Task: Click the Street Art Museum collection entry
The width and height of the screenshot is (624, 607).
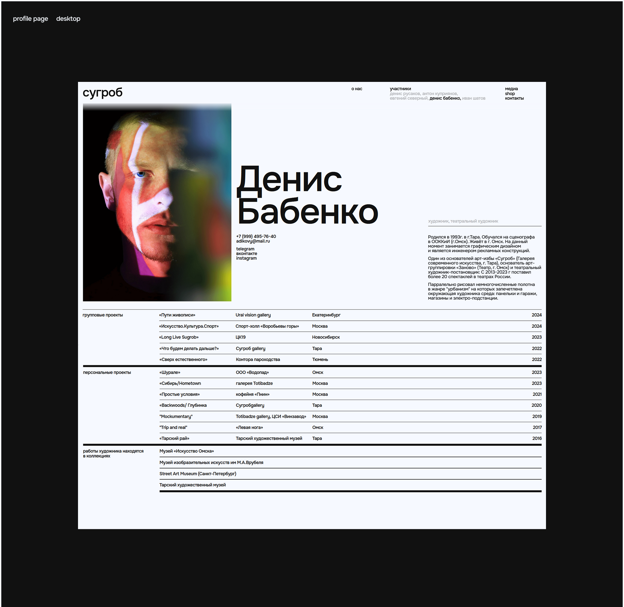Action: click(x=198, y=473)
